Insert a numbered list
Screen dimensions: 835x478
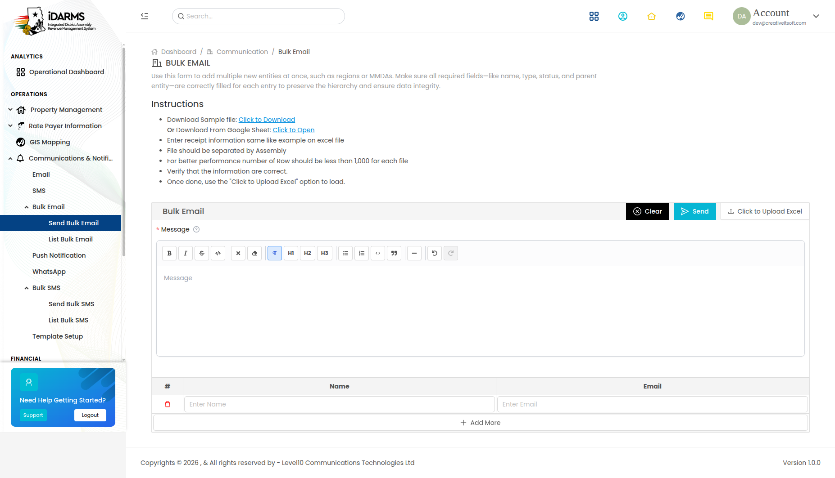click(x=362, y=253)
